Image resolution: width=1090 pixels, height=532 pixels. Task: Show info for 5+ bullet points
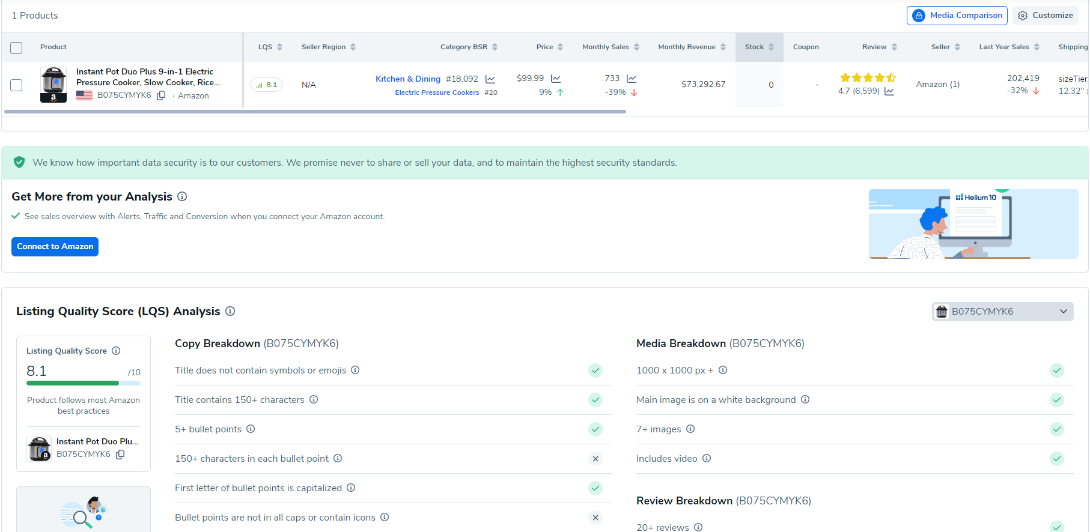(x=251, y=429)
